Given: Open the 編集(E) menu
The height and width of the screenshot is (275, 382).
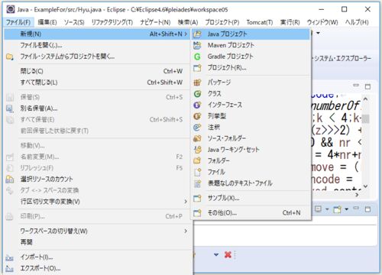Looking at the screenshot, I should coord(47,22).
